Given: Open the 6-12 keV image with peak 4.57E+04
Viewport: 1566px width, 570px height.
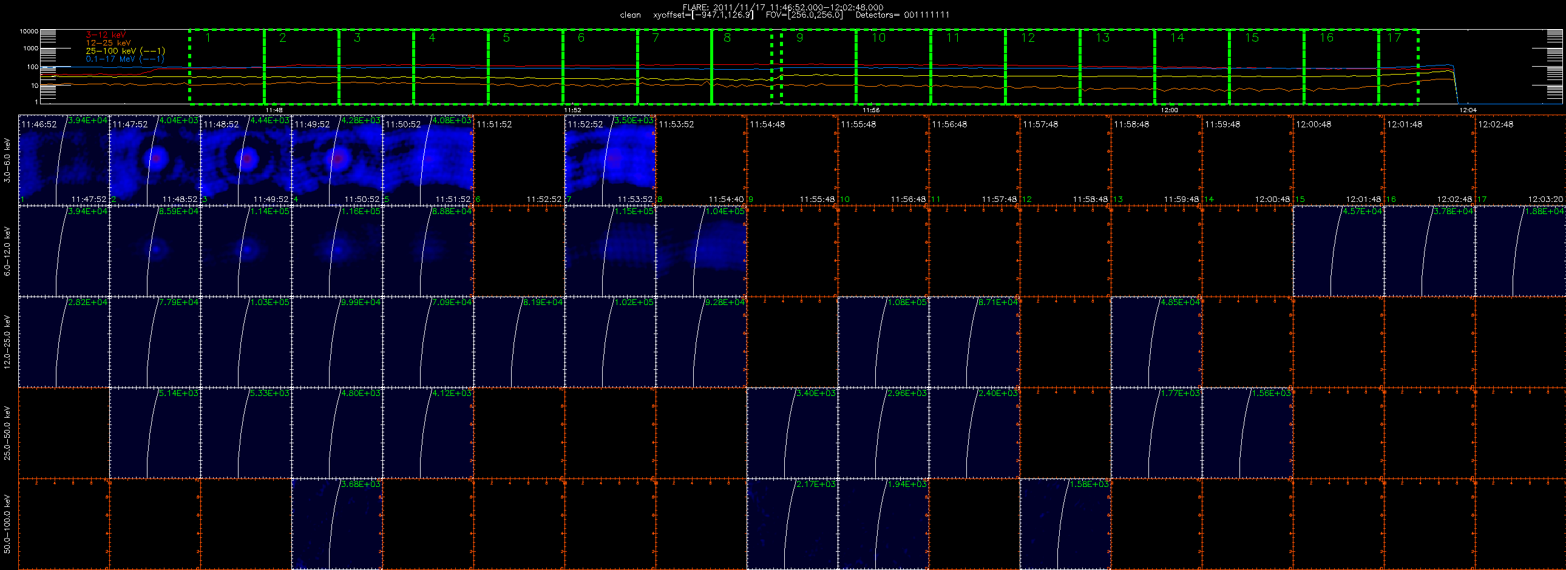Looking at the screenshot, I should coord(1338,251).
